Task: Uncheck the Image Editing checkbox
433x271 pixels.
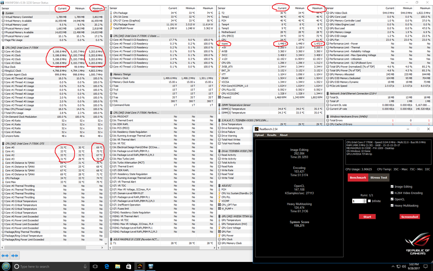Action: 392,186
